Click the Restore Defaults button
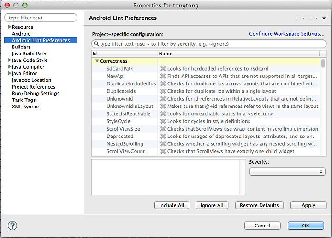The width and height of the screenshot is (332, 238). [x=259, y=205]
